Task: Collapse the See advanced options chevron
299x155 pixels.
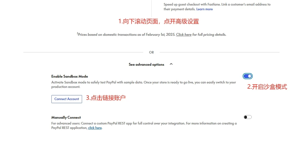Action: point(171,64)
